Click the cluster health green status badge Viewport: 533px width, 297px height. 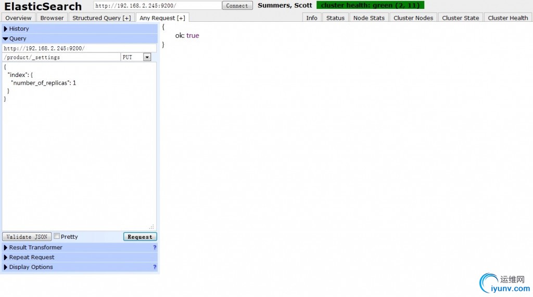pyautogui.click(x=370, y=5)
